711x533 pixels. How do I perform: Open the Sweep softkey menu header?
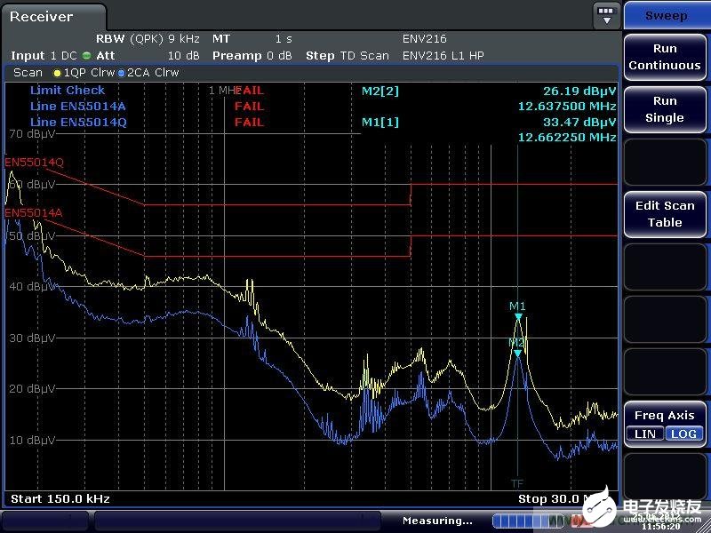[665, 15]
